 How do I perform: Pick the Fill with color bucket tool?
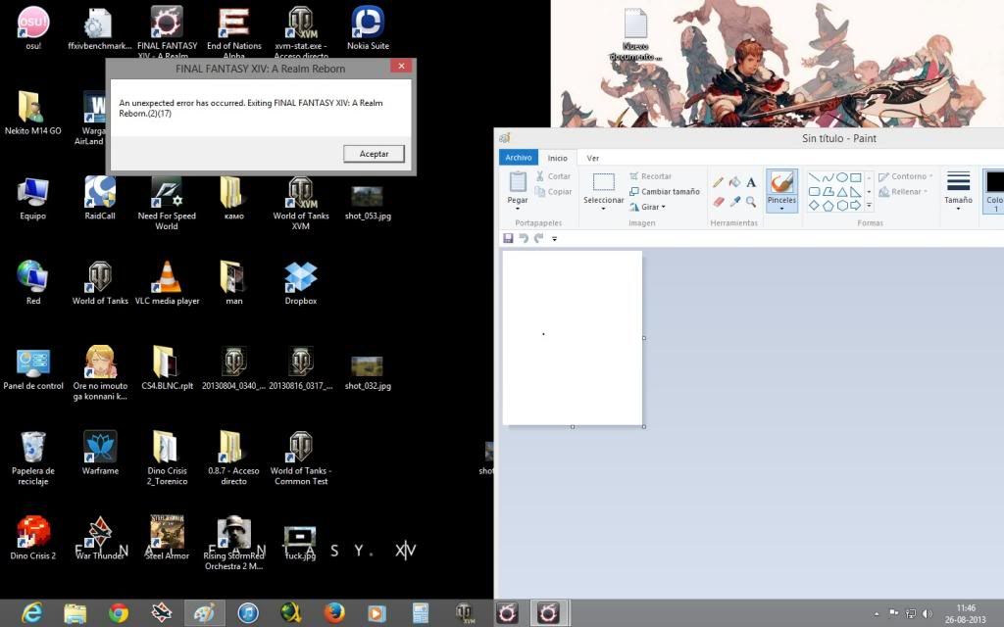tap(735, 182)
